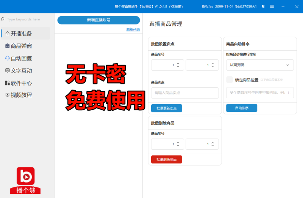Click the 按商品价格进行排序 label
303x198 pixels.
coord(241,54)
